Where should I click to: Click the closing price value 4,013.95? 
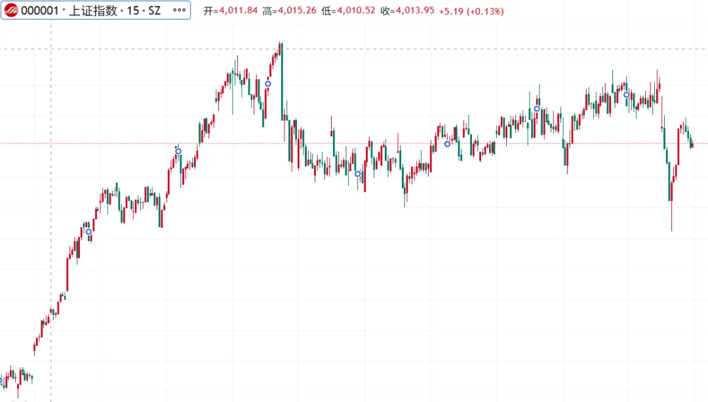tap(415, 10)
